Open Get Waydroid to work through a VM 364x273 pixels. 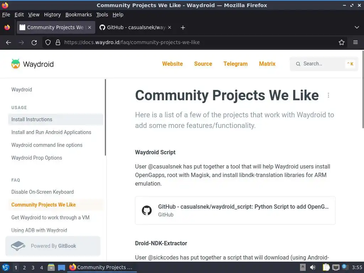tap(50, 218)
